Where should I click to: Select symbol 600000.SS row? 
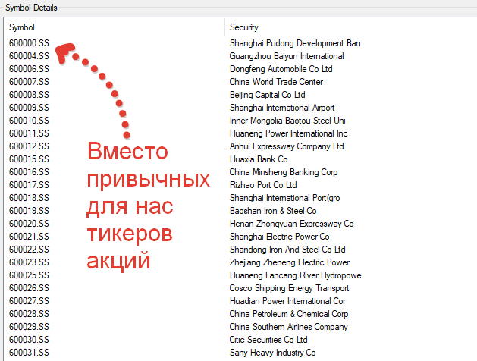(x=29, y=43)
